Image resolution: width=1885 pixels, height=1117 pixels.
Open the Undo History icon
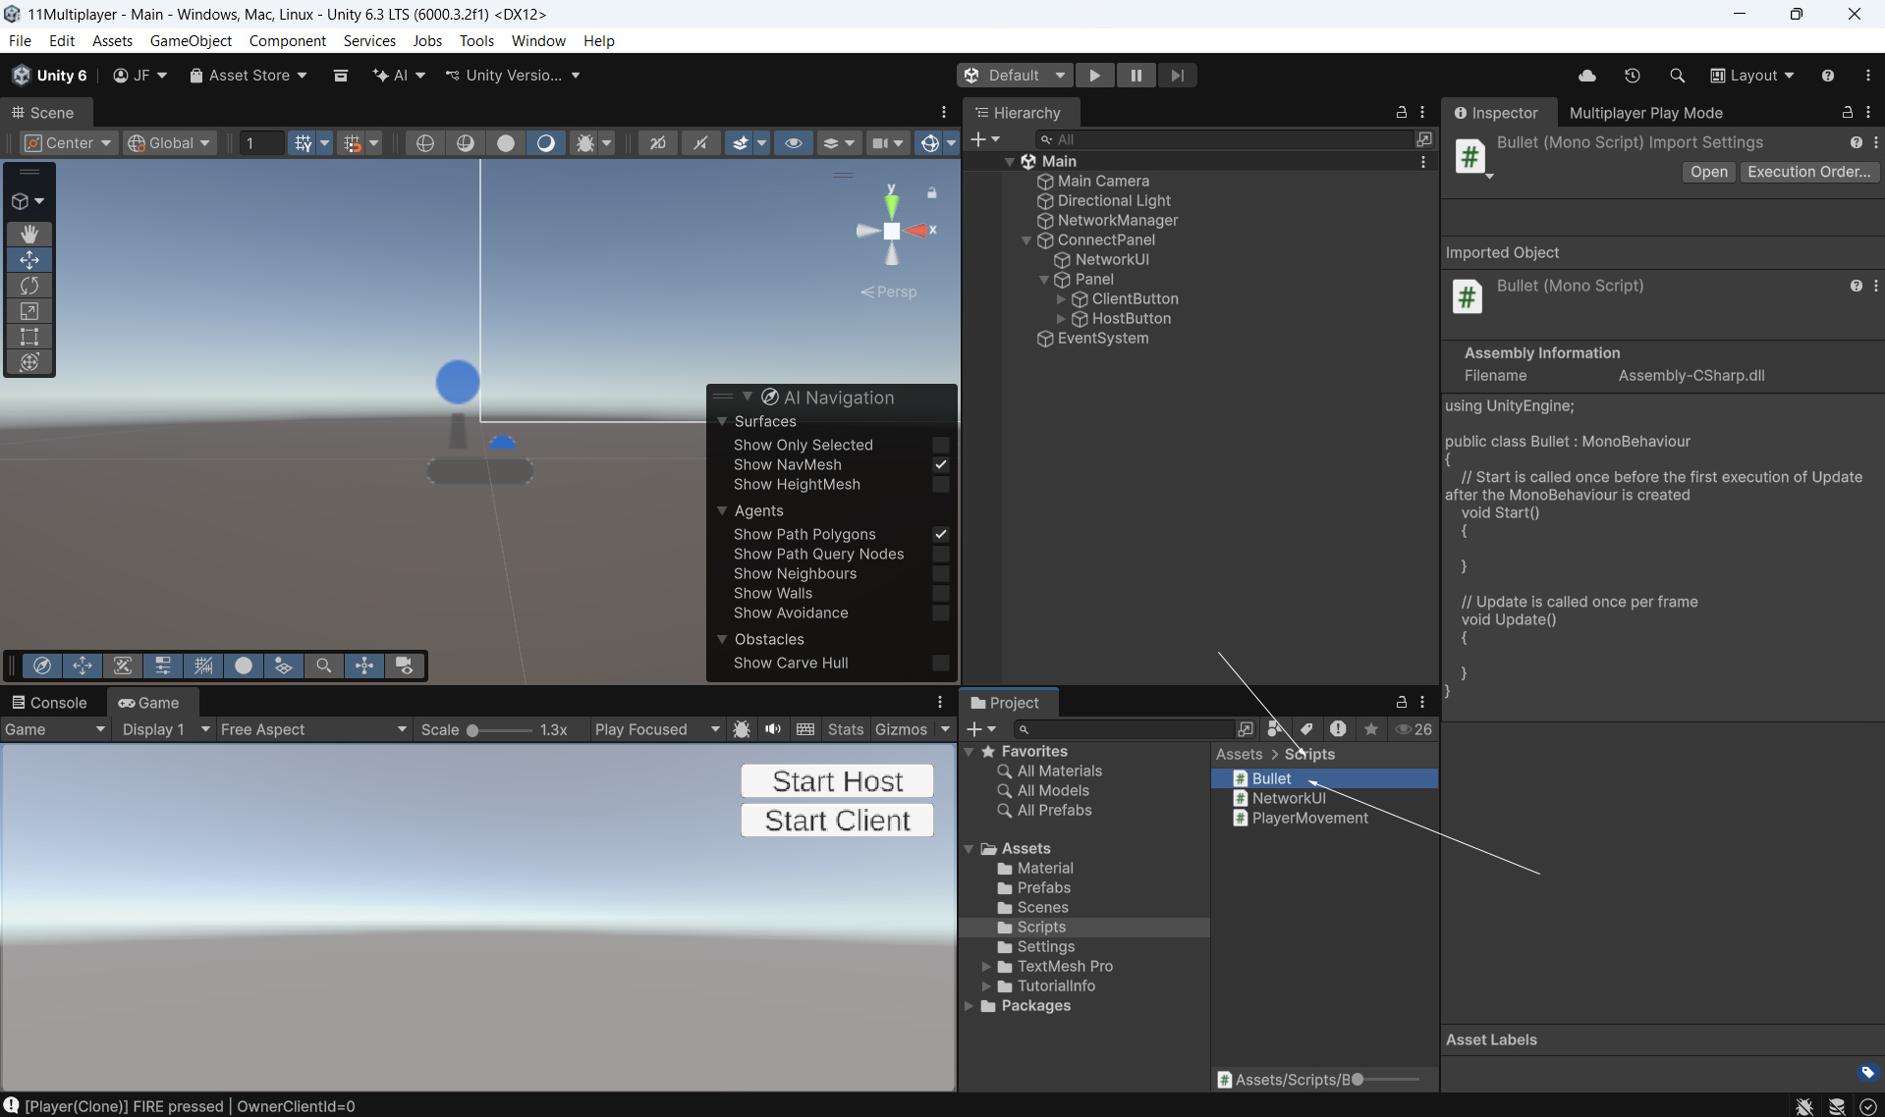pos(1632,76)
